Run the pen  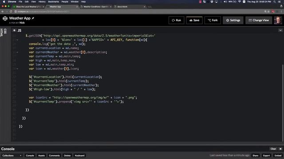pos(177,20)
